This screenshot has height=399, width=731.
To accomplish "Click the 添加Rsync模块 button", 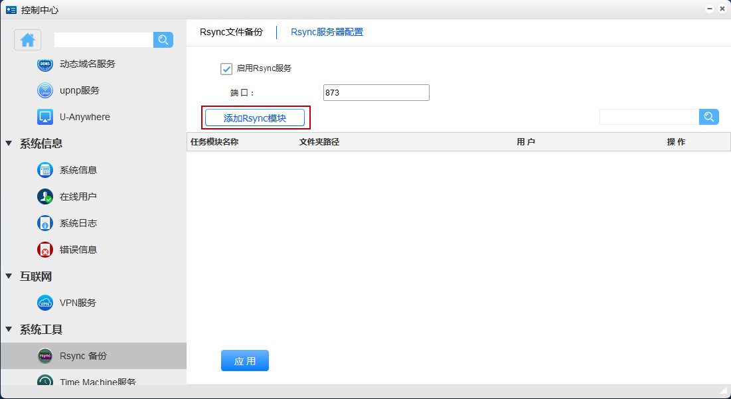I will tap(255, 118).
